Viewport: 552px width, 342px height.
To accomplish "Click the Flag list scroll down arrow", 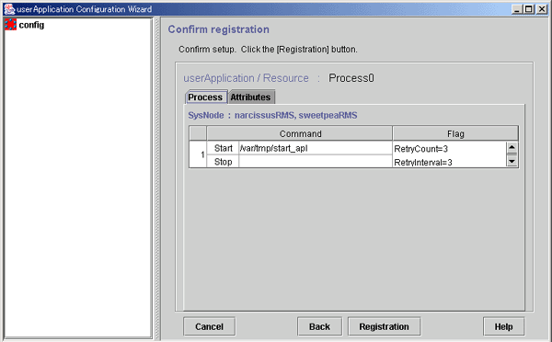I will pos(512,161).
